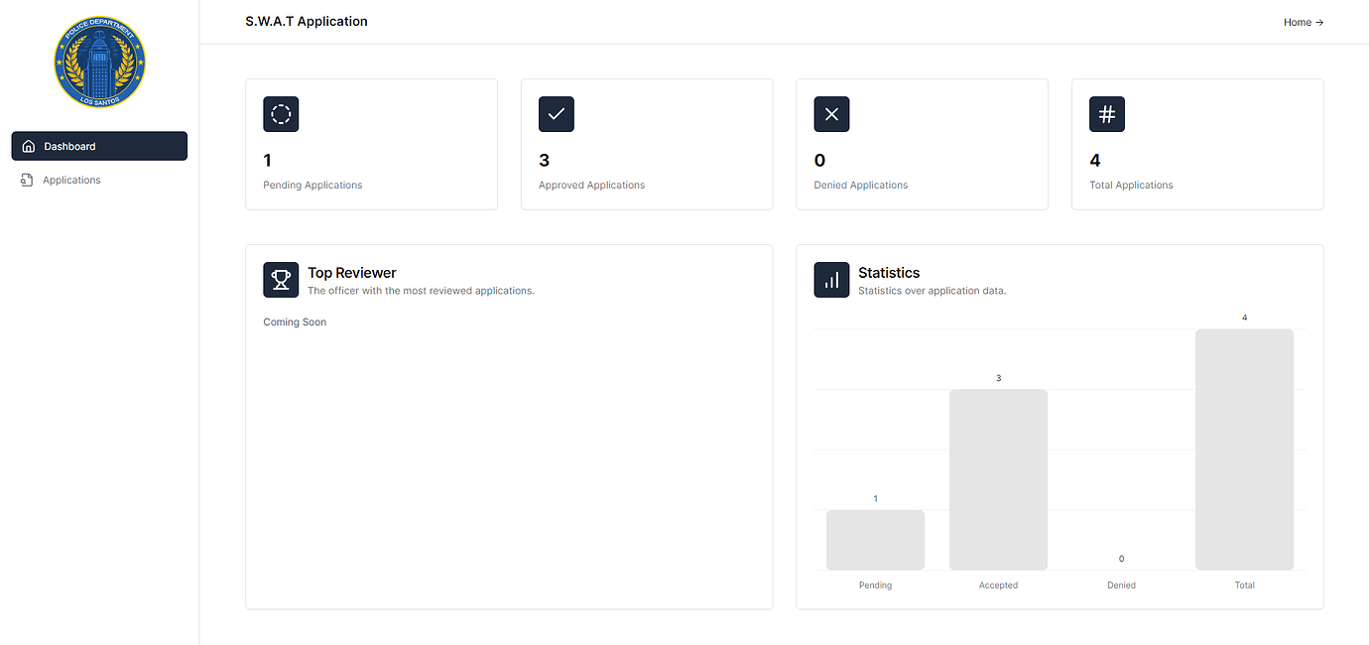
Task: Click the X icon on Denied Applications card
Action: tap(831, 114)
